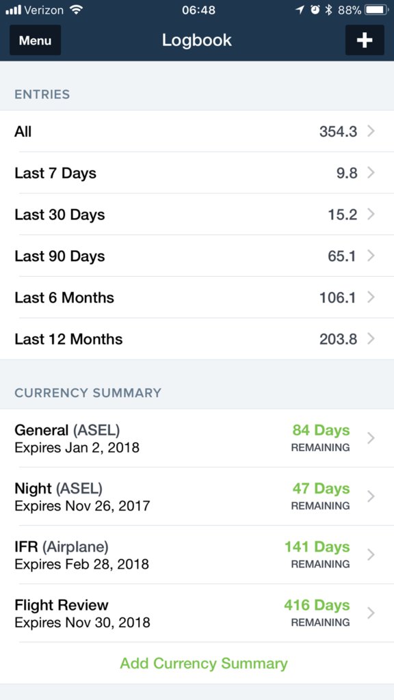The width and height of the screenshot is (394, 700).
Task: Tap the alarm clock status icon
Action: coord(315,10)
